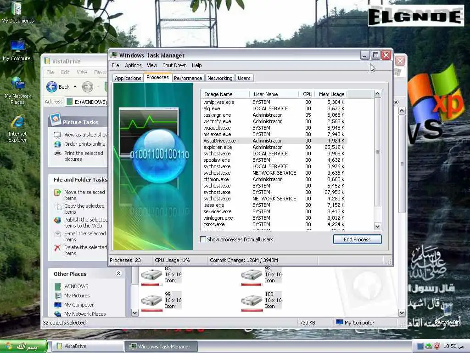This screenshot has width=470, height=353.
Task: Click the address field in VistaDrive window
Action: (86, 102)
